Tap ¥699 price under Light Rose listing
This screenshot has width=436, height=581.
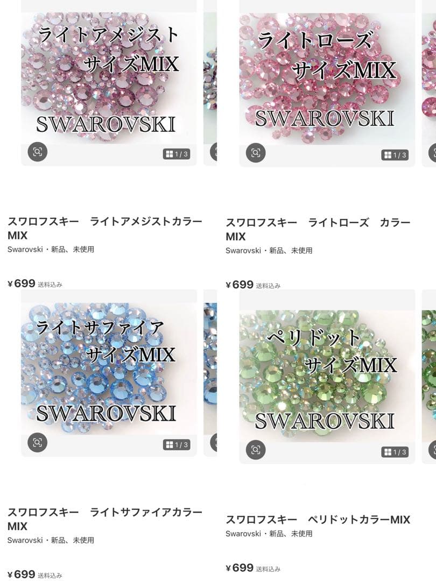click(x=240, y=285)
